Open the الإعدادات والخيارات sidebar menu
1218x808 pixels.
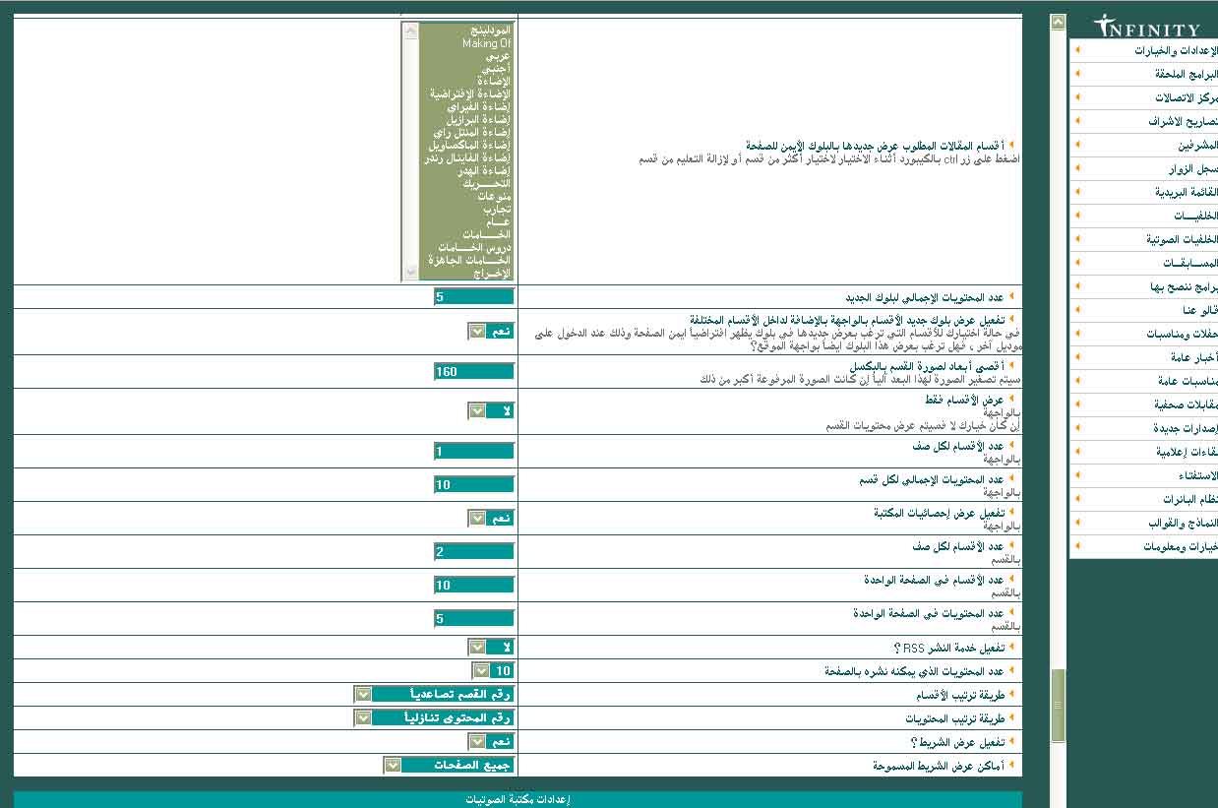pyautogui.click(x=1144, y=51)
